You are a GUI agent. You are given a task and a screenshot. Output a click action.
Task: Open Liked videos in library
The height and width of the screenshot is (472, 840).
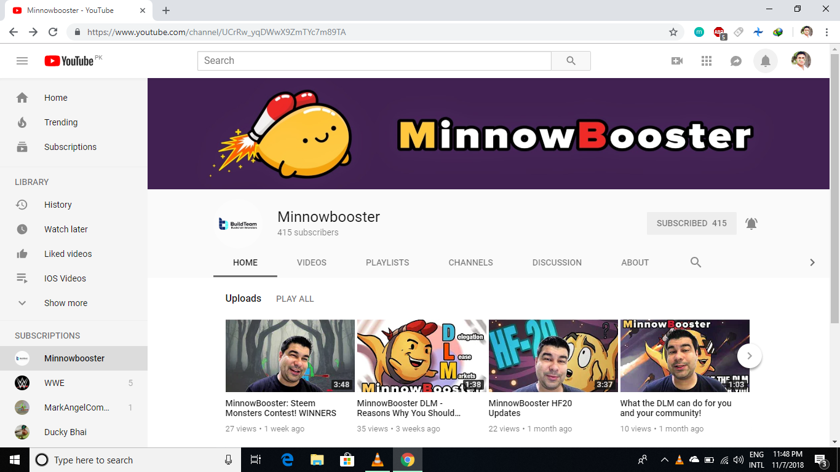(74, 254)
